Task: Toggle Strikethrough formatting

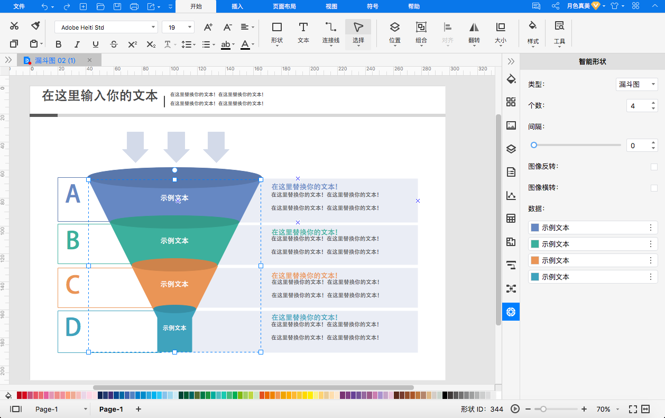Action: (114, 44)
